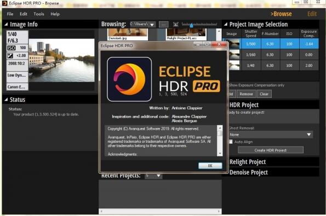Click the Remove button

[x=246, y=94]
